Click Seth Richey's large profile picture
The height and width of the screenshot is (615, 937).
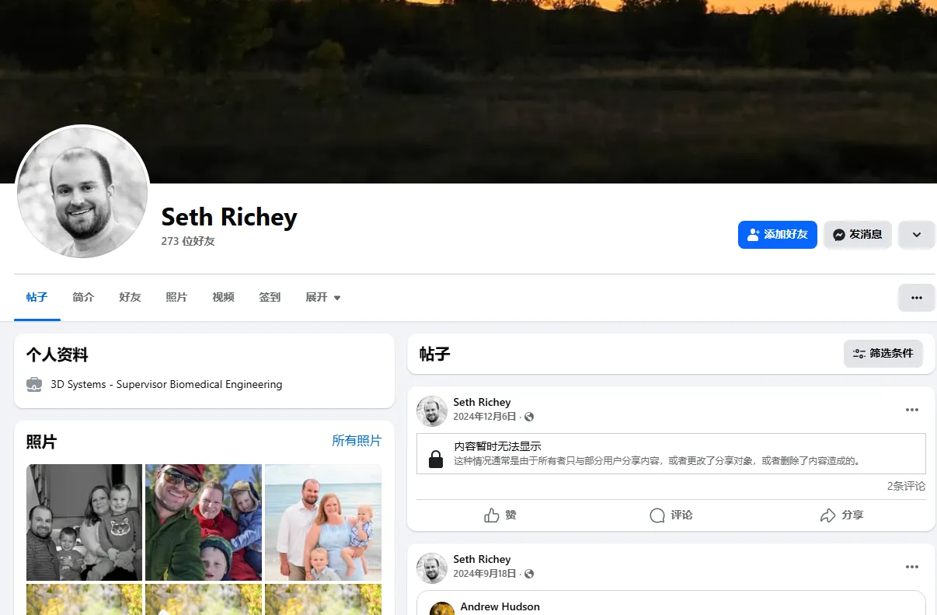tap(82, 191)
